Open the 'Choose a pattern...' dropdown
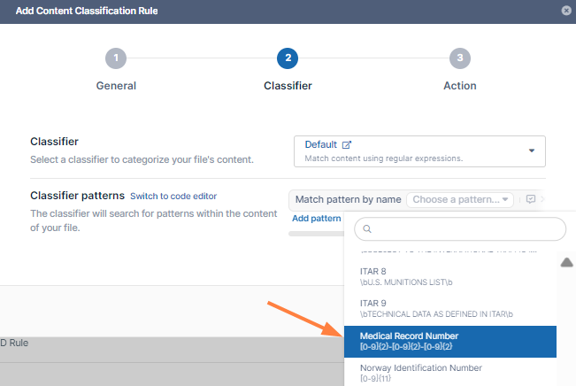 (460, 200)
